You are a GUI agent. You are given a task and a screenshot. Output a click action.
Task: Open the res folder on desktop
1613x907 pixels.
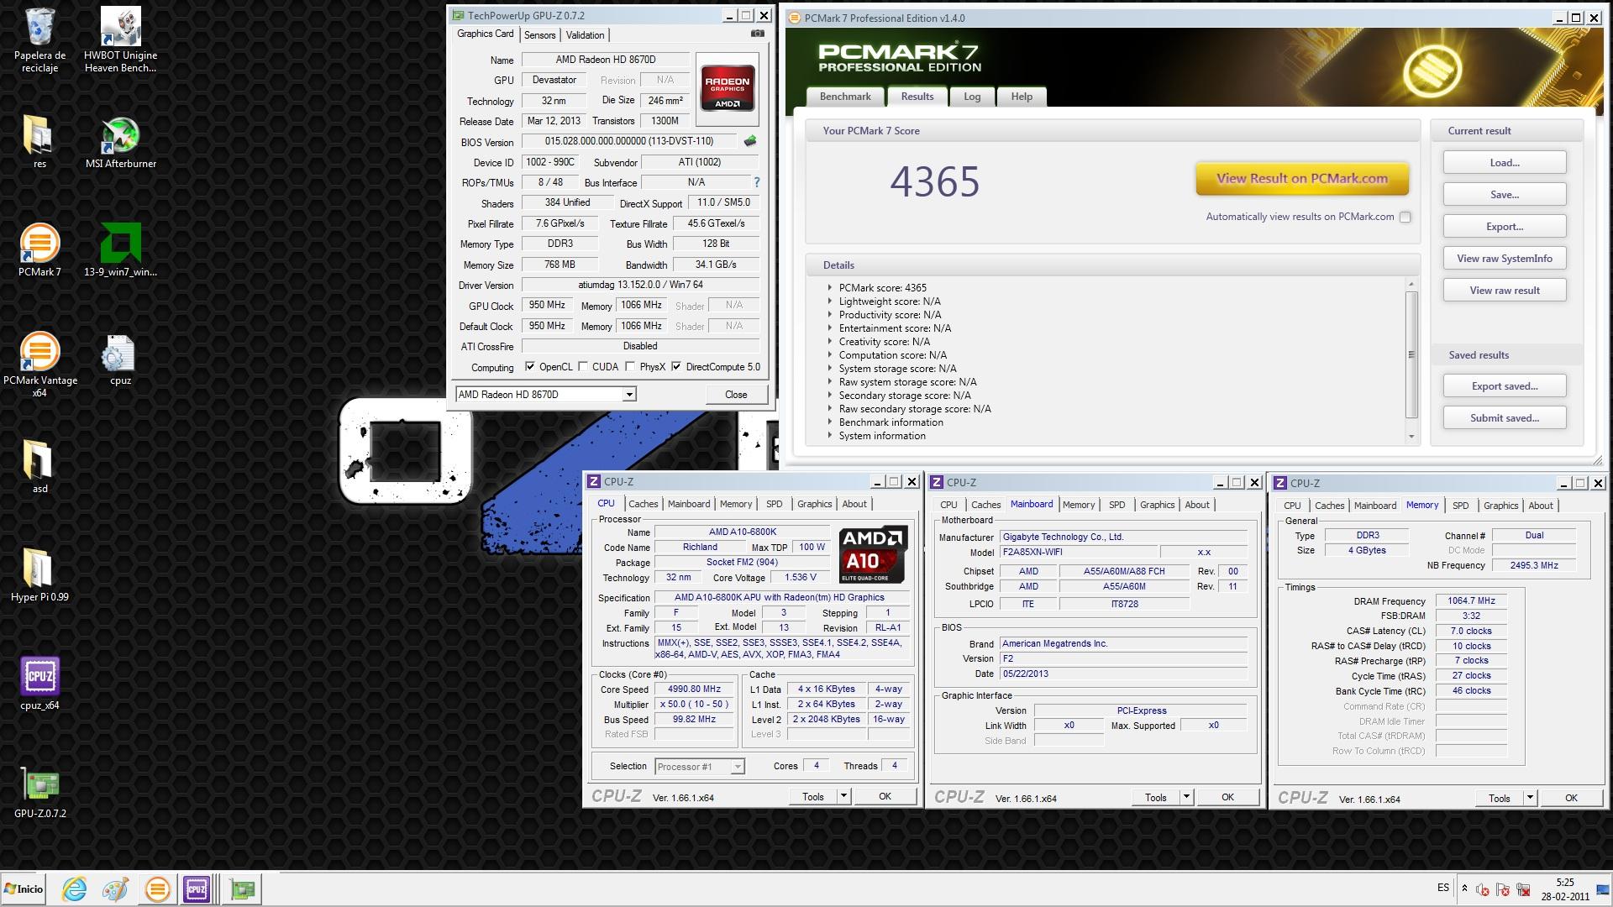39,141
